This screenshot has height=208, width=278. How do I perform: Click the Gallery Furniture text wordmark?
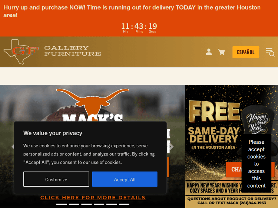coord(73,51)
